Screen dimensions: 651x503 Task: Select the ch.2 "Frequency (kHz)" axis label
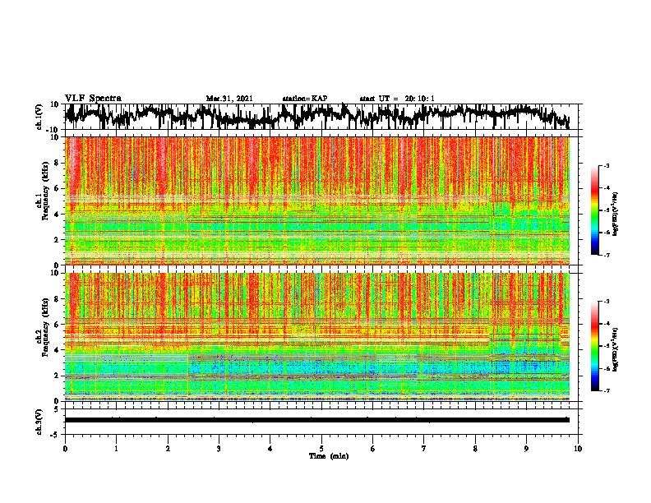pyautogui.click(x=44, y=327)
